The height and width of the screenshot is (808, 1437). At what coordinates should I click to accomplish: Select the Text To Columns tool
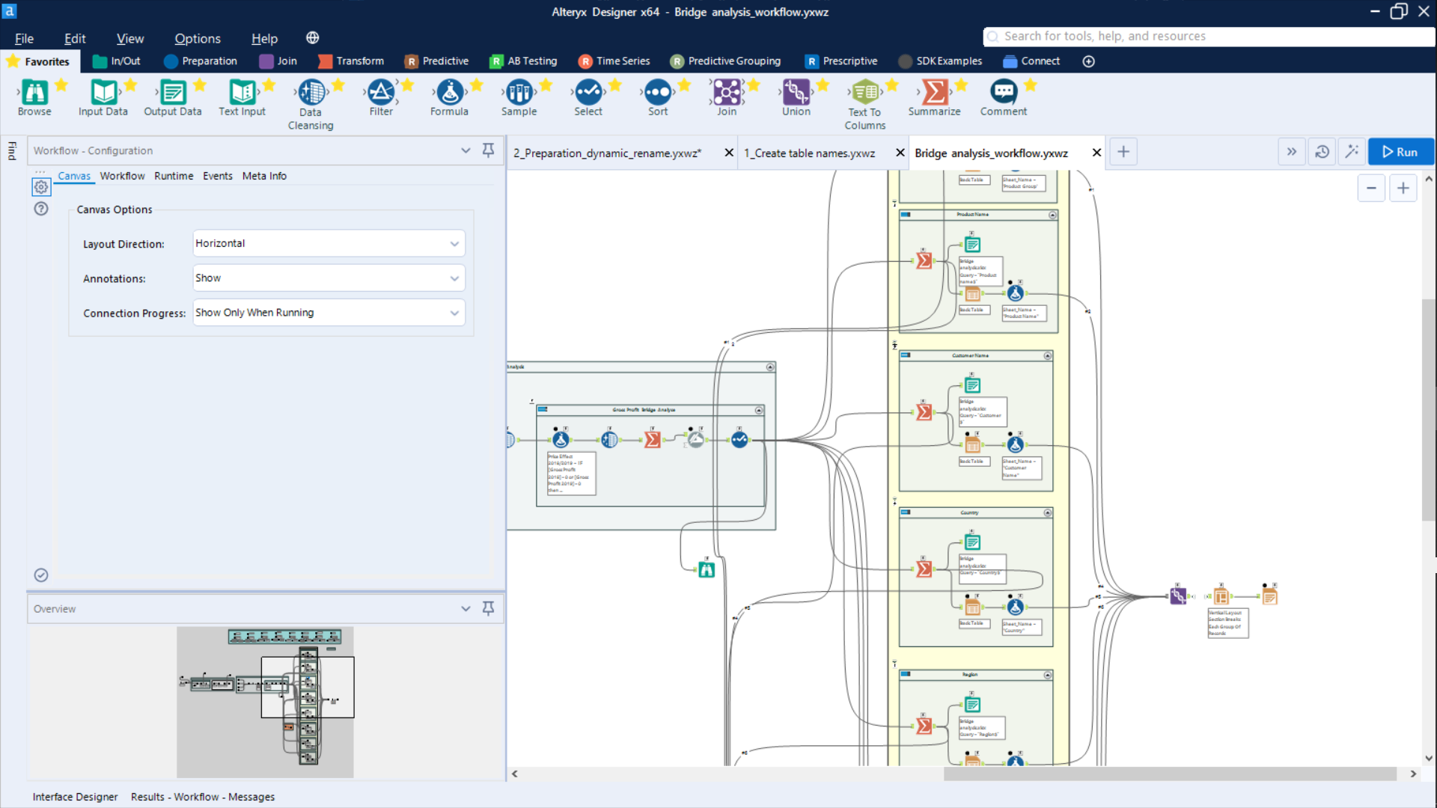tap(865, 92)
